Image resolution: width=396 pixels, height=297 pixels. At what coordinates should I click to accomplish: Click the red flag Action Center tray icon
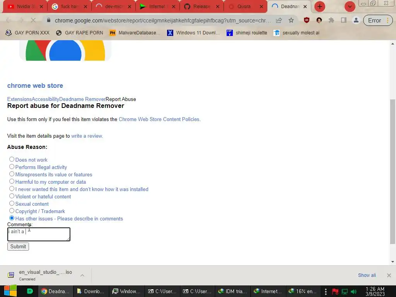click(x=335, y=292)
